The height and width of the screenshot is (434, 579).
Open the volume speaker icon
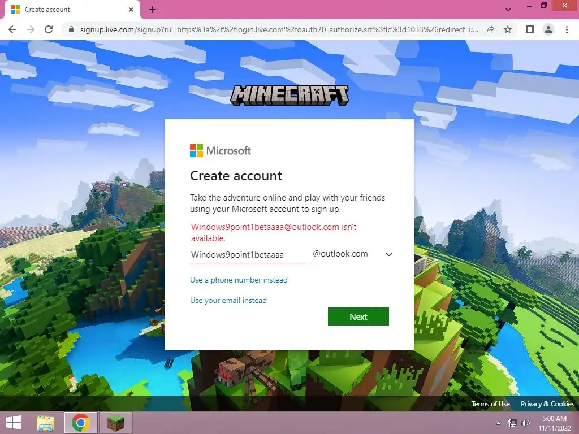(x=525, y=423)
